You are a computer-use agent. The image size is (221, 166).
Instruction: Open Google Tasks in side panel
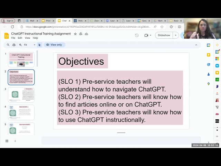(x=209, y=65)
